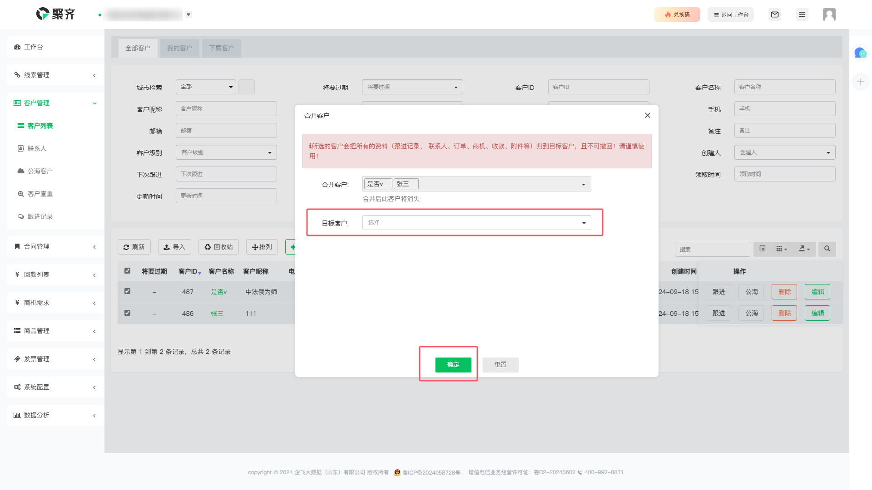Click the 排列 arrange button
This screenshot has height=490, width=872.
pyautogui.click(x=262, y=247)
